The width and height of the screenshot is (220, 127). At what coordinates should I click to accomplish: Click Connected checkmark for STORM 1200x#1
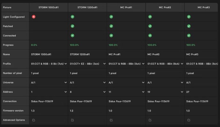pos(72,36)
